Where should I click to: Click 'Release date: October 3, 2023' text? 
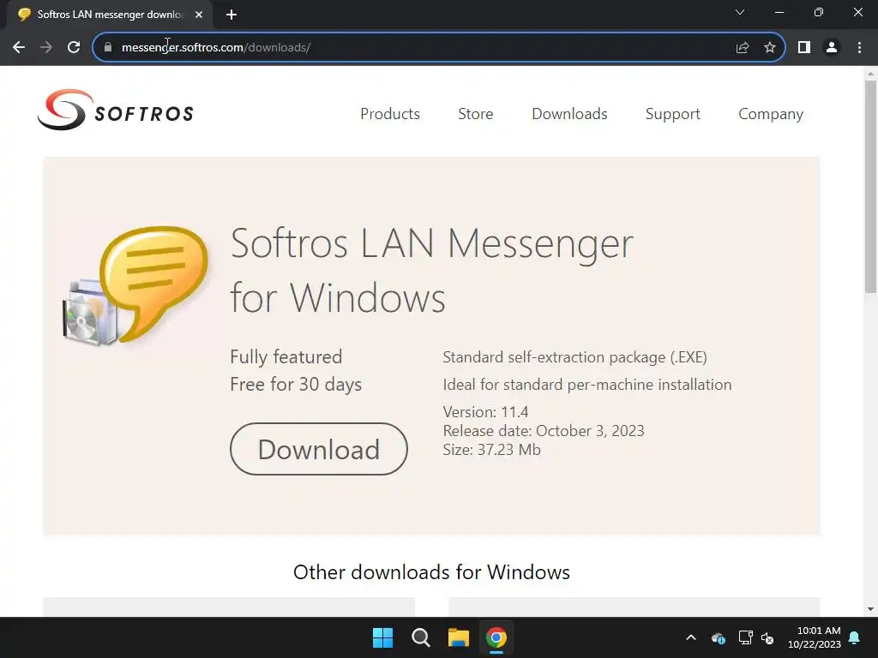(x=543, y=431)
